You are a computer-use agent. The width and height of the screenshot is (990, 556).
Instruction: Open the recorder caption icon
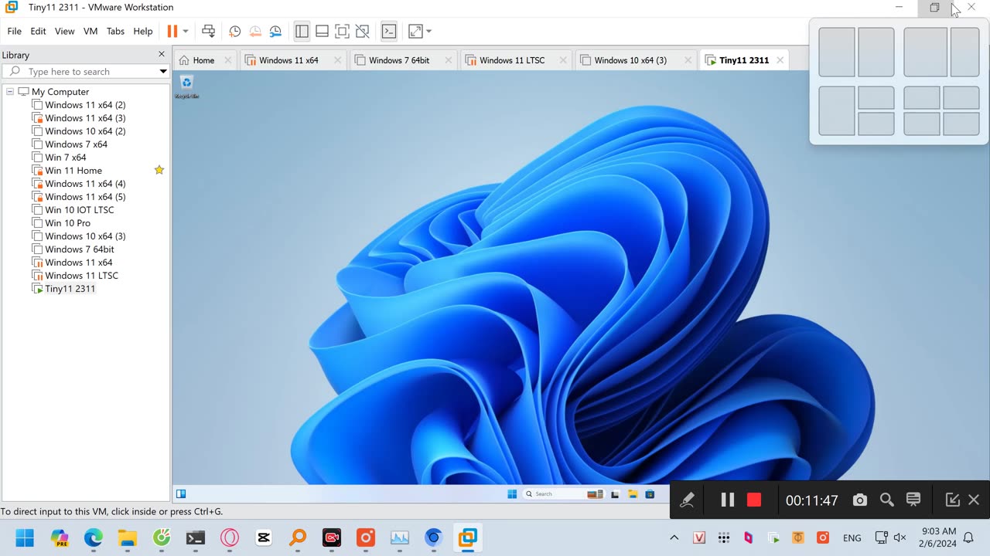coord(913,500)
